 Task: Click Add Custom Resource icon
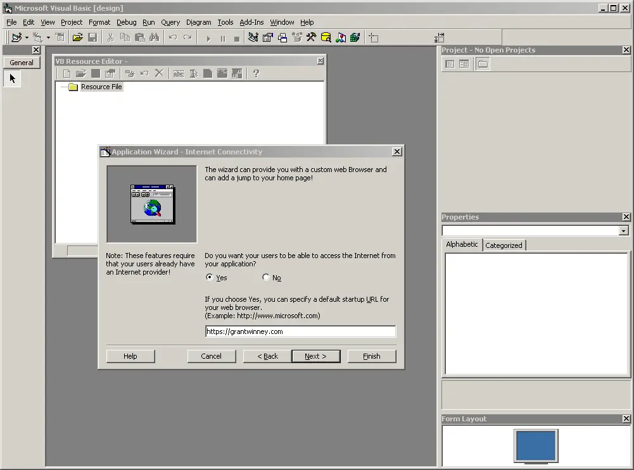pyautogui.click(x=237, y=73)
